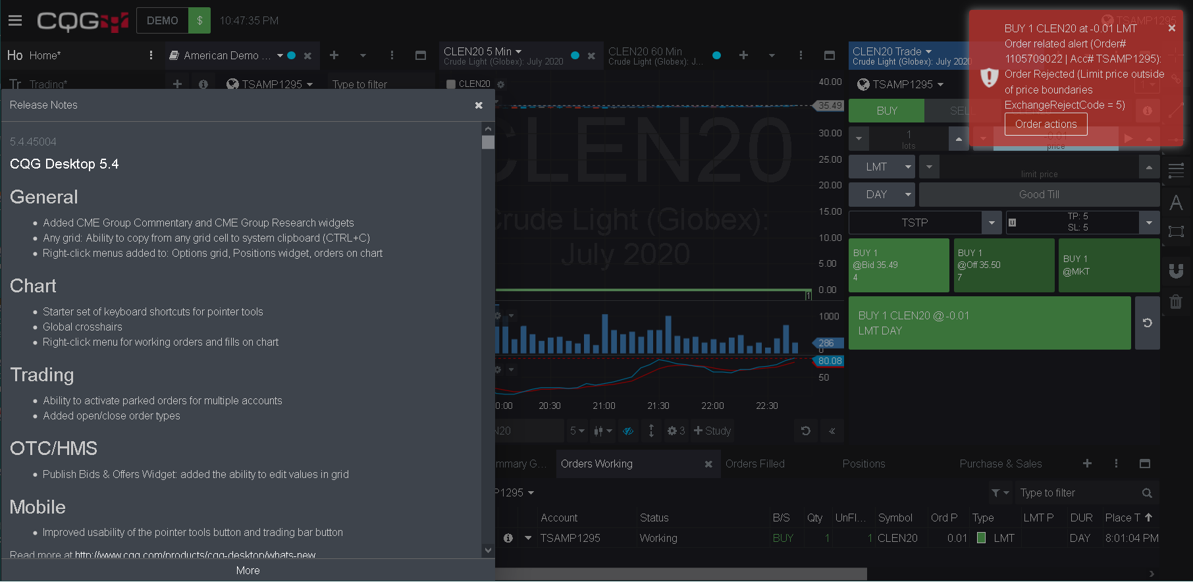Screen dimensions: 1193x586
Task: Maximize the orders panel
Action: [x=1145, y=464]
